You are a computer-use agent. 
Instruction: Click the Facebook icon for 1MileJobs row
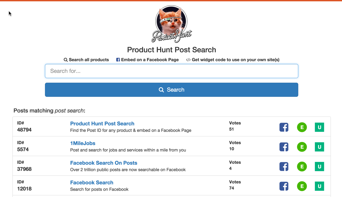(284, 147)
